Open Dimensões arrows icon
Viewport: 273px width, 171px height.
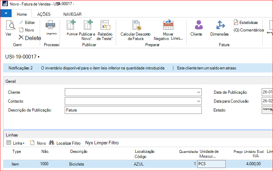pyautogui.click(x=220, y=25)
